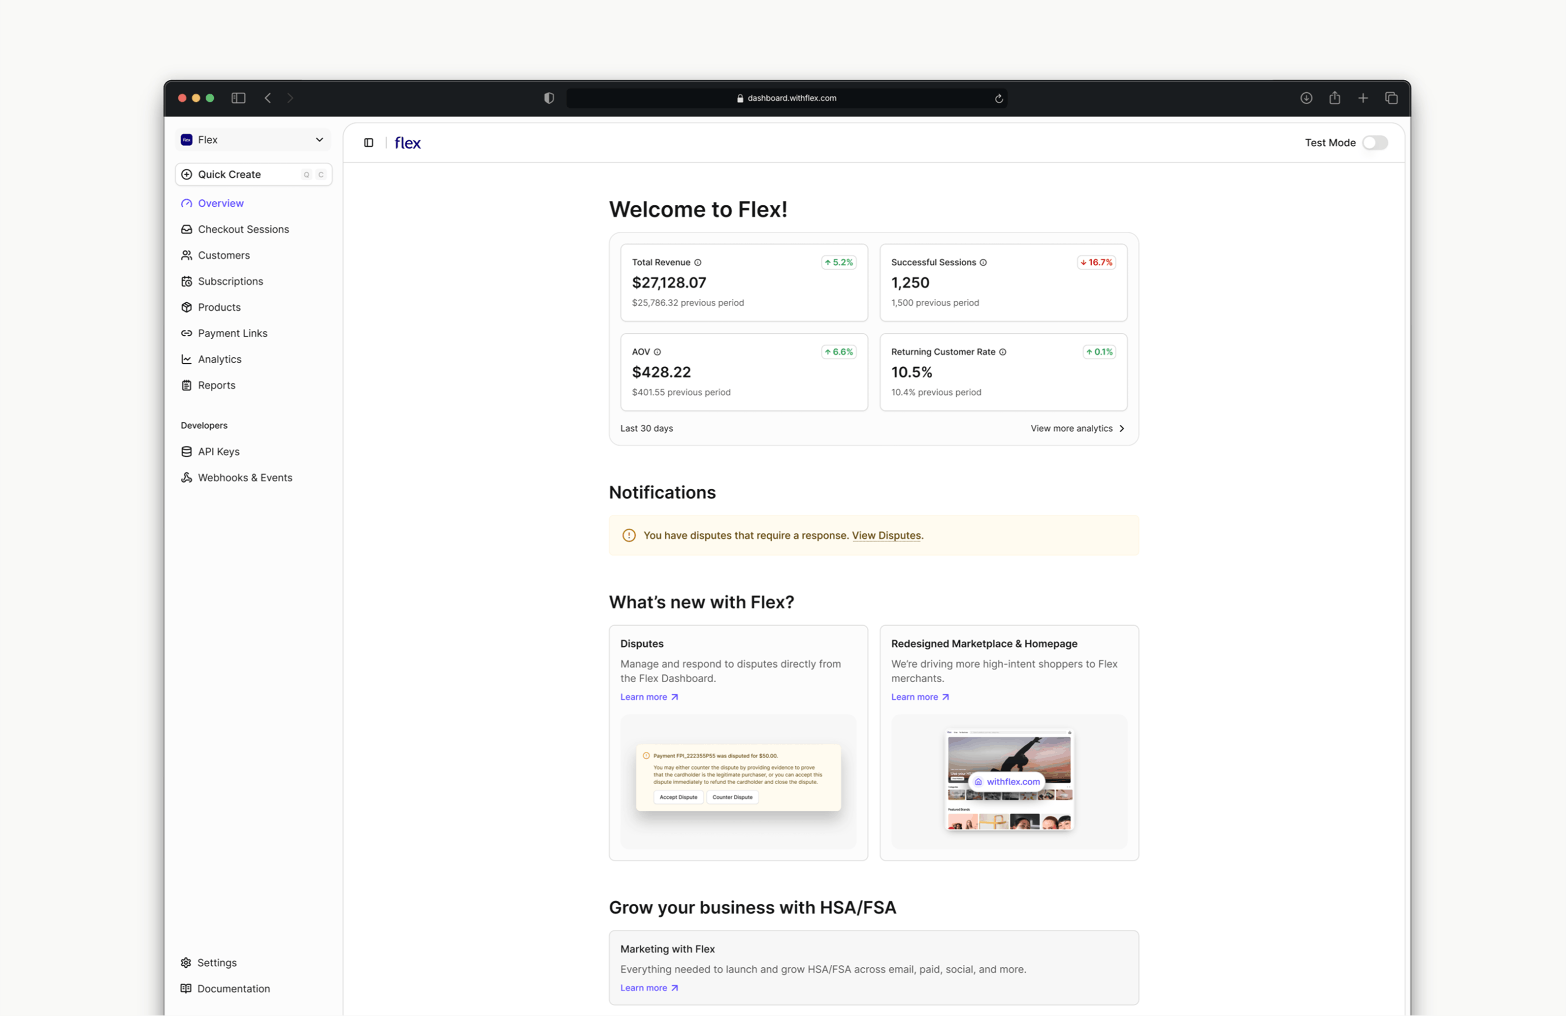This screenshot has height=1016, width=1566.
Task: Click the browser address bar dashboard.withflex.com
Action: [x=786, y=98]
